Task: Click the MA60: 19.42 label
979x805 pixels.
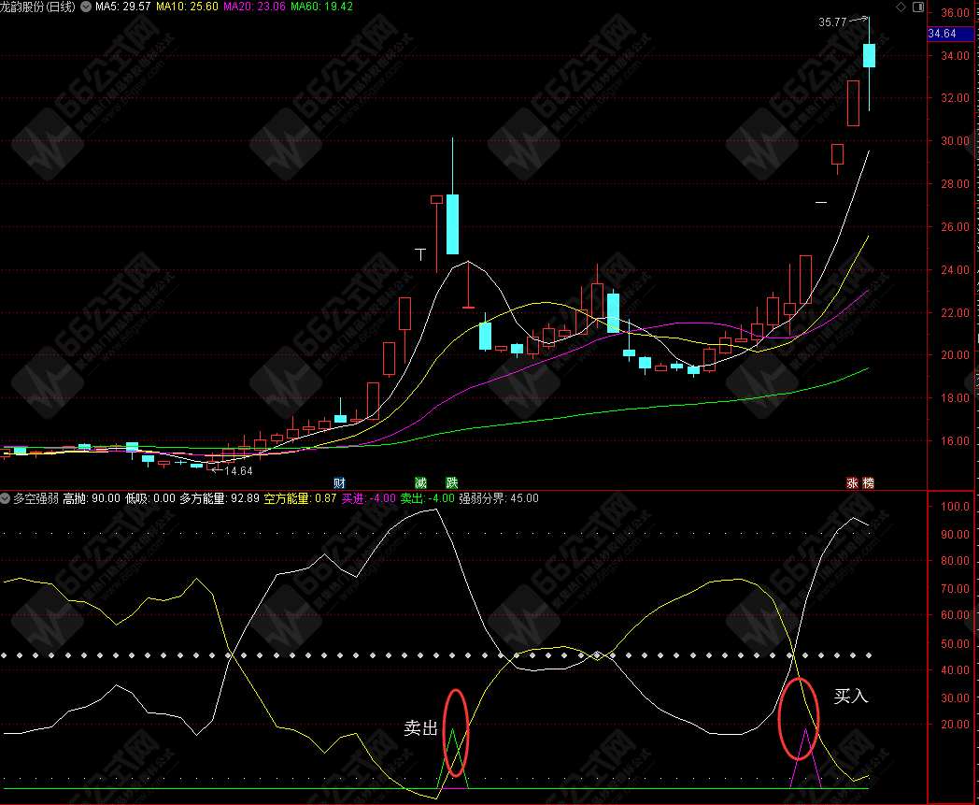Action: (x=321, y=7)
